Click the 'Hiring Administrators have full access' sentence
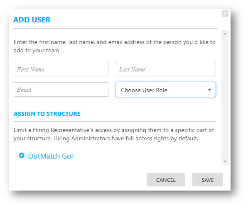Image resolution: width=248 pixels, height=208 pixels. (x=126, y=138)
